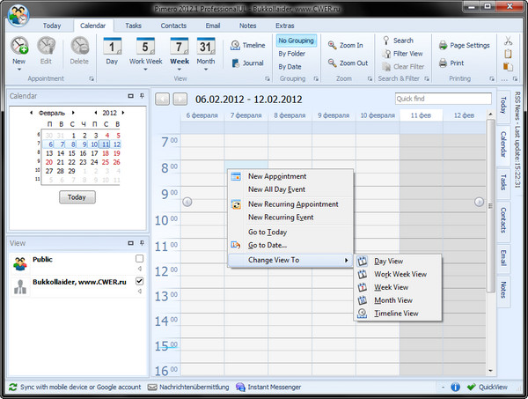Viewport: 528px width, 399px height.
Task: Open Page Settings
Action: 465,45
